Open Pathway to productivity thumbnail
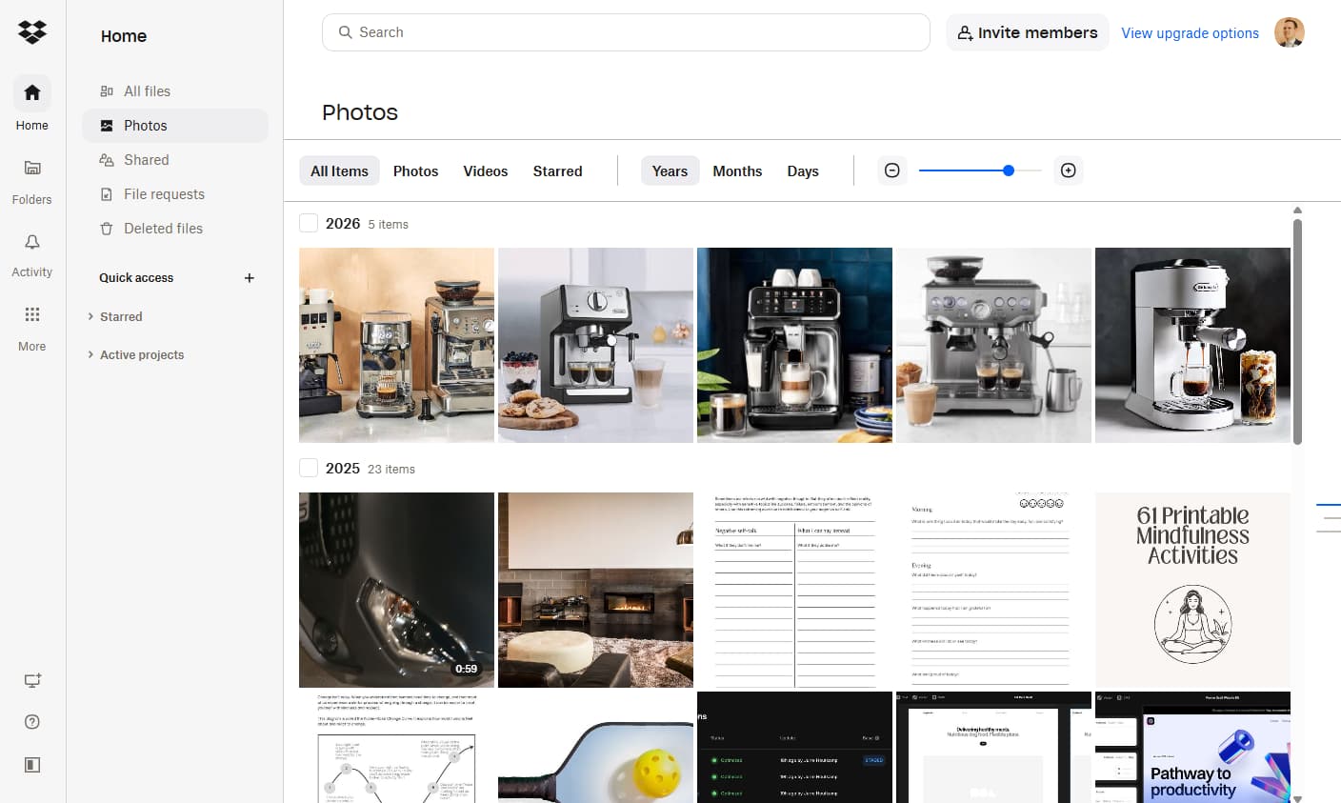Viewport: 1341px width, 803px height. coord(1192,747)
